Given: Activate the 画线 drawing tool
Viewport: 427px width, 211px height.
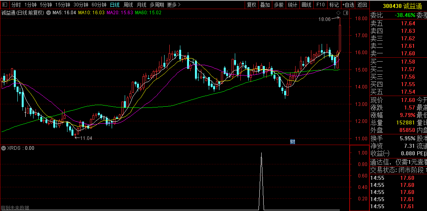Looking at the screenshot, I should (x=306, y=5).
